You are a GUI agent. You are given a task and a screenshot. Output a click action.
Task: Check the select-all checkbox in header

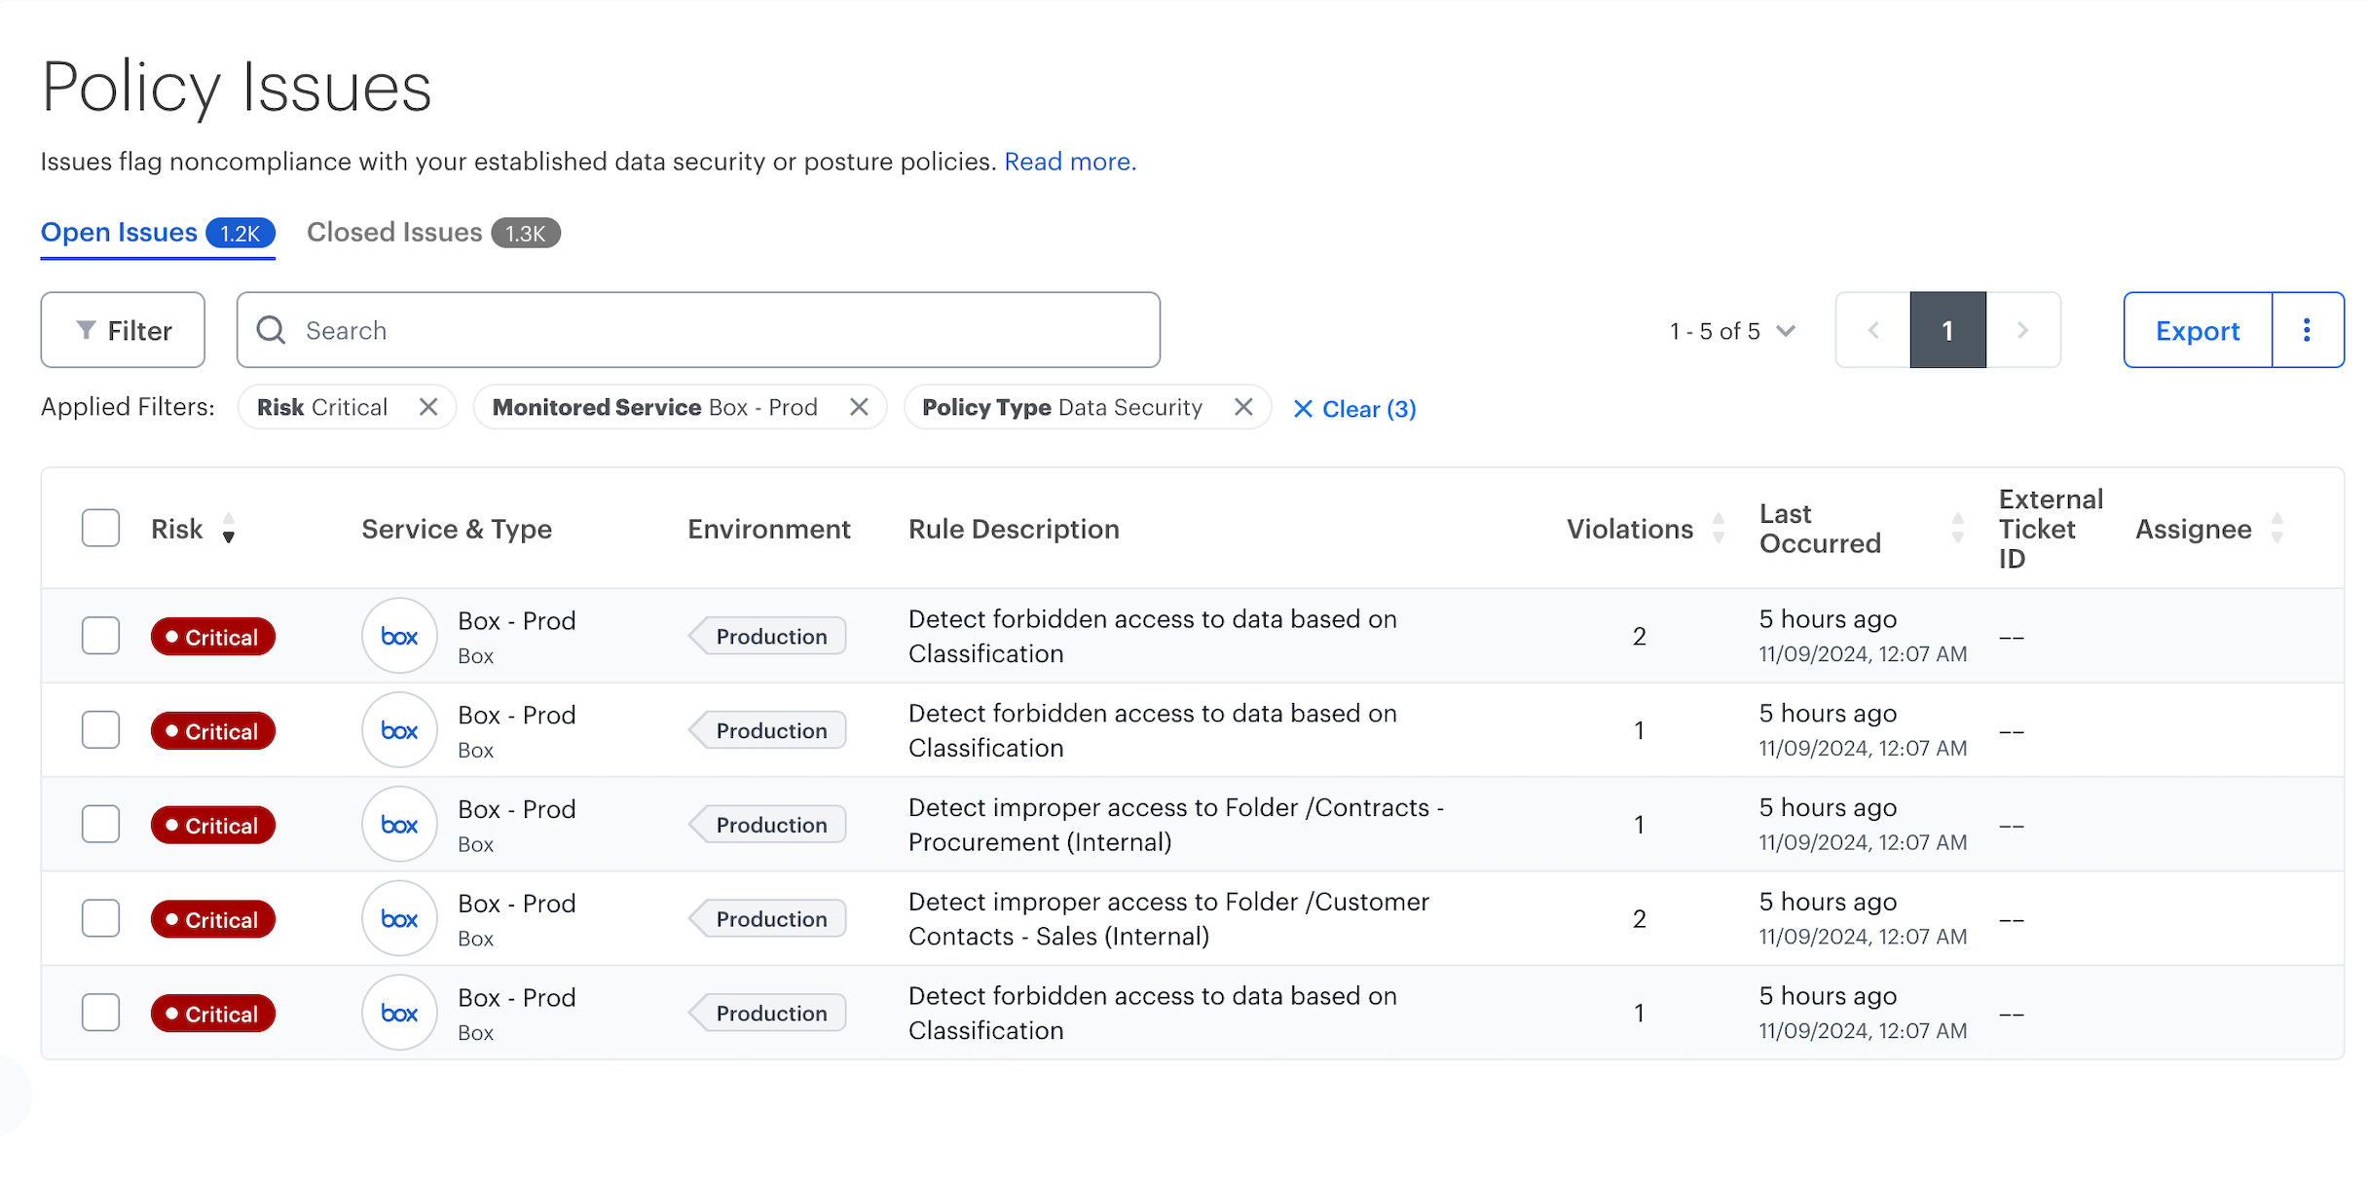point(100,528)
